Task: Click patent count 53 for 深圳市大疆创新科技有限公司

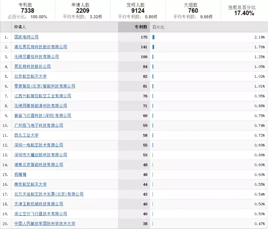Action: coord(145,155)
